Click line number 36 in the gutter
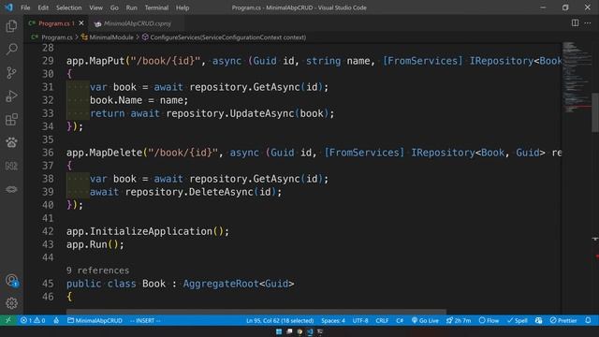599x337 pixels. (x=48, y=153)
